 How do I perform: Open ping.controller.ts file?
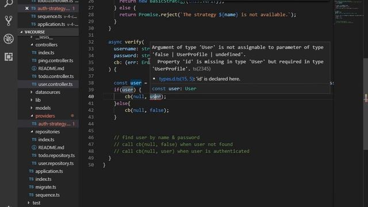[x=56, y=60]
